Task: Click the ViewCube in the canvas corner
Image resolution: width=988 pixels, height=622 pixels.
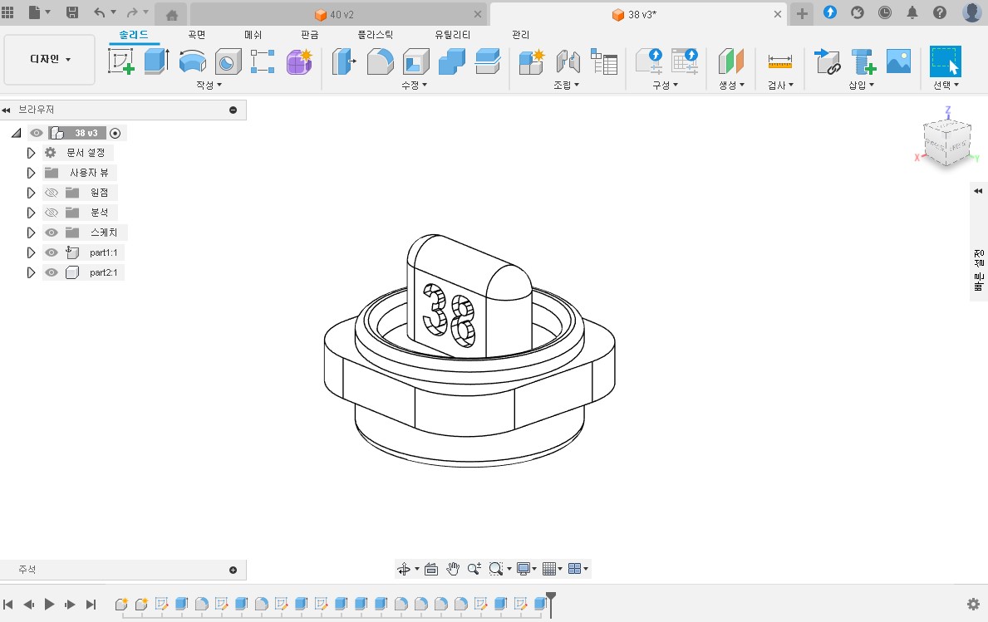Action: pos(946,143)
